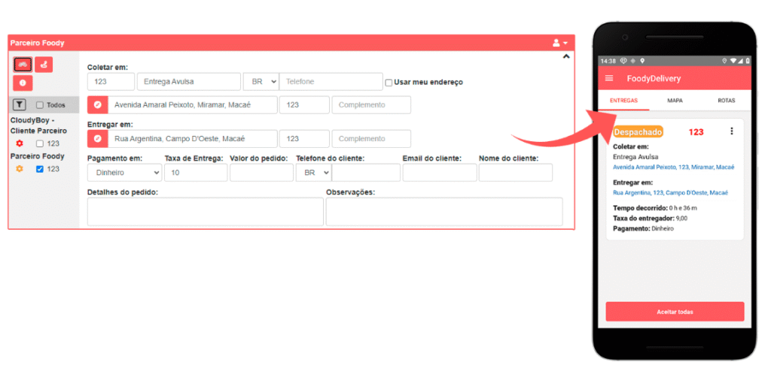The width and height of the screenshot is (771, 371).
Task: Switch to the MAPA tab
Action: pyautogui.click(x=675, y=101)
